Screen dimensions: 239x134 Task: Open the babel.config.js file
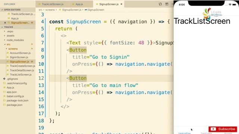click(x=15, y=96)
